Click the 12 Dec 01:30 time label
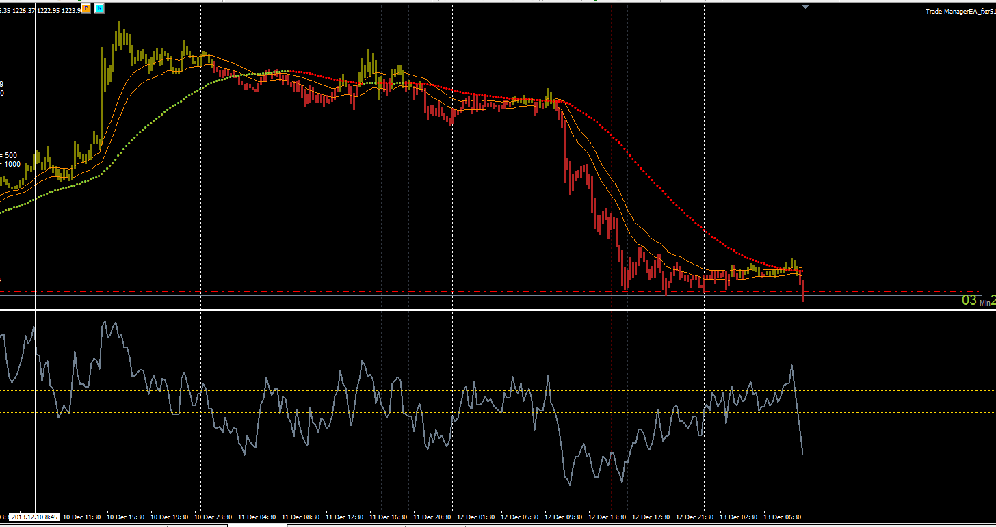The width and height of the screenshot is (996, 527). pos(476,517)
